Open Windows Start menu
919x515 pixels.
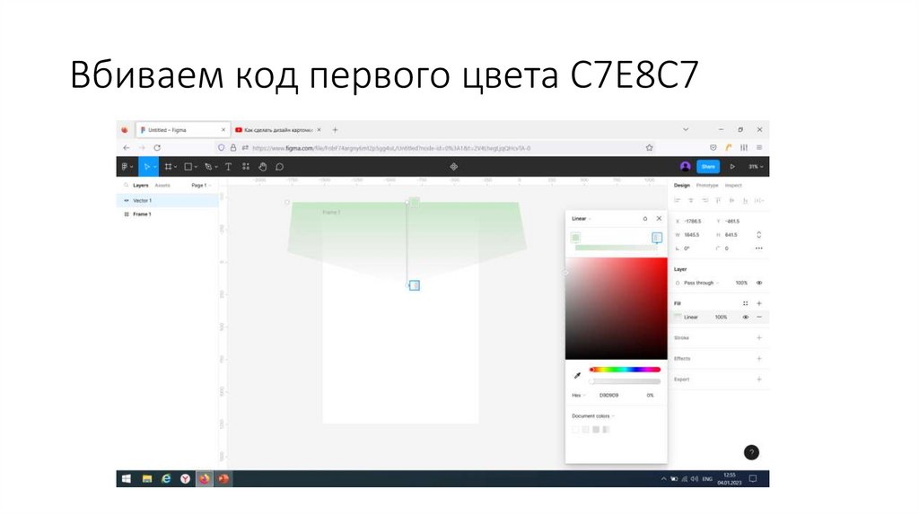click(127, 479)
